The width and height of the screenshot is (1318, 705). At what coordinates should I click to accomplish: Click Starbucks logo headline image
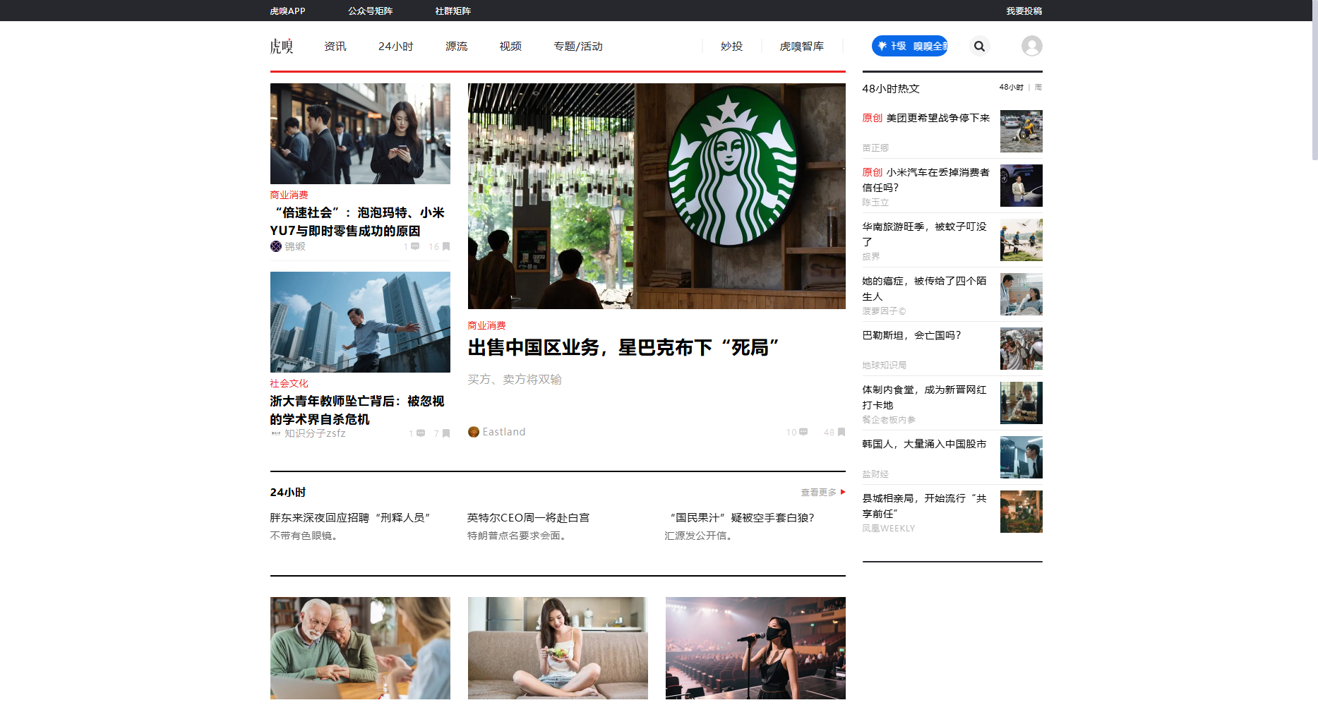click(657, 196)
